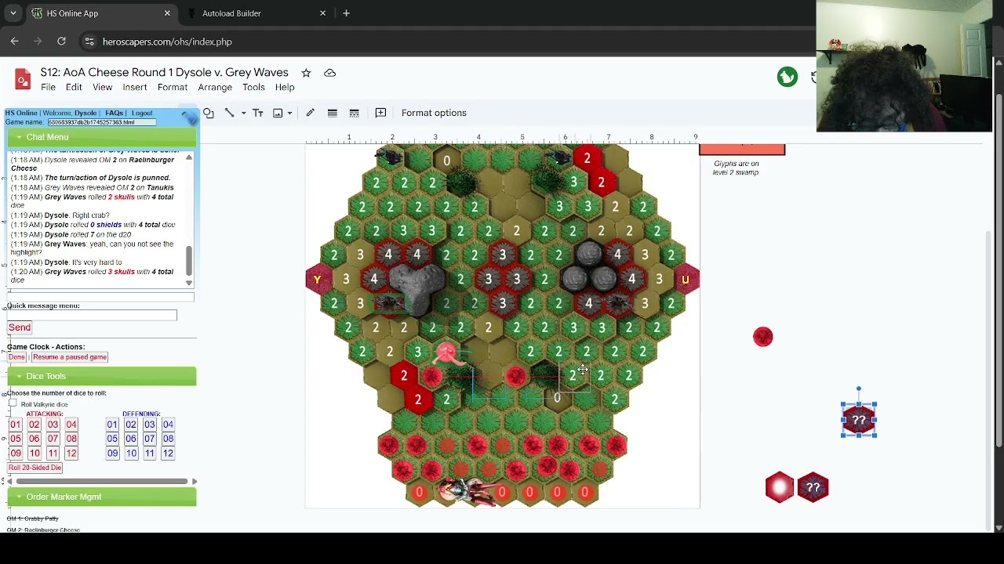This screenshot has height=564, width=1004.
Task: Click the address bar URL
Action: coord(167,42)
